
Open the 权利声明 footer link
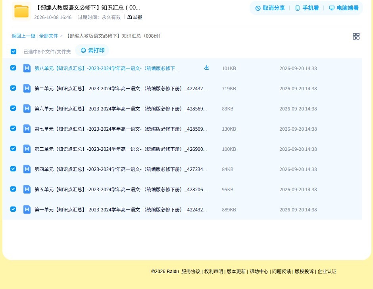pos(213,272)
